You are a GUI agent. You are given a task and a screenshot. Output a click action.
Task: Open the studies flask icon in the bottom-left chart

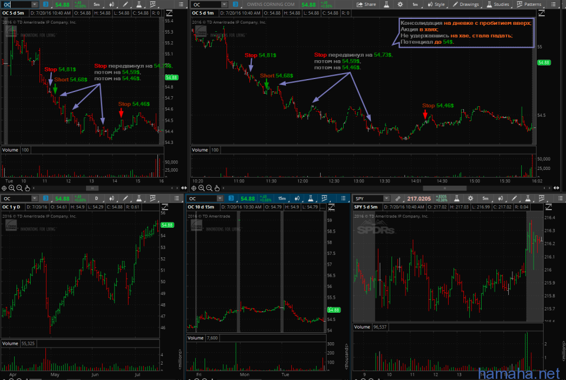coord(139,198)
